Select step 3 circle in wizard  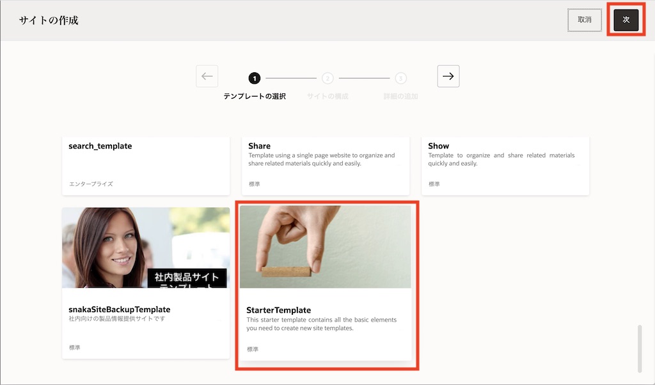click(400, 79)
